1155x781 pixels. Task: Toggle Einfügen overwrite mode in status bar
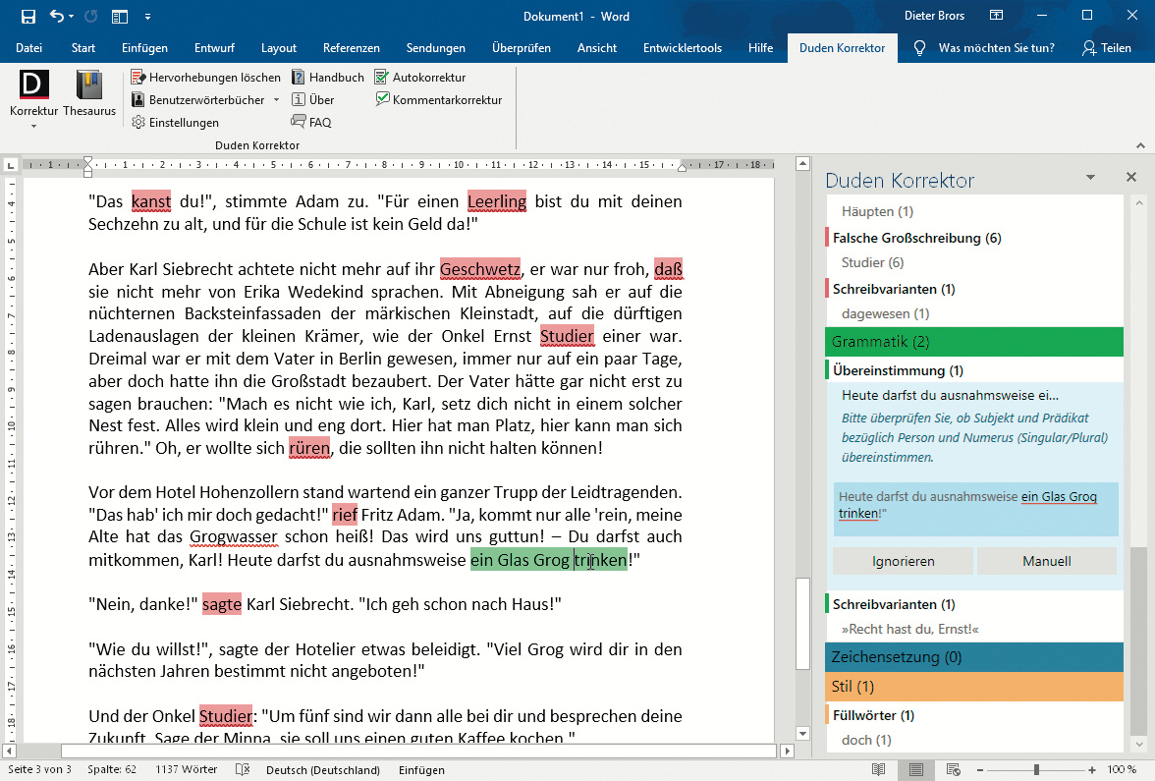click(x=421, y=770)
